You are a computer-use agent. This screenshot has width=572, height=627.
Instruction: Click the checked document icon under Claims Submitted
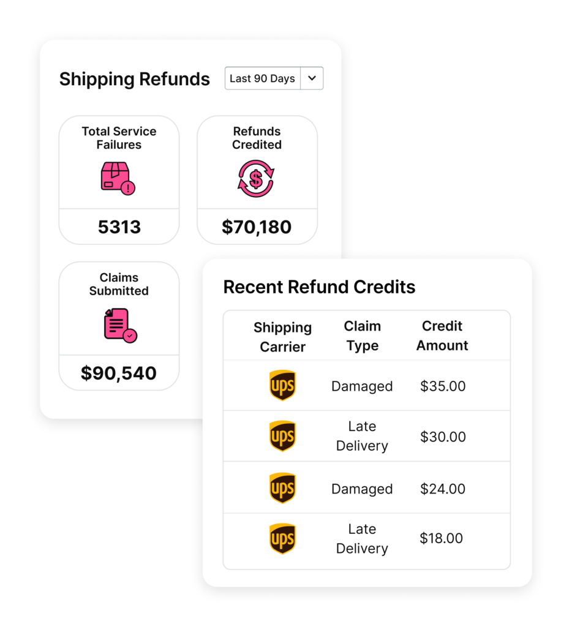118,325
